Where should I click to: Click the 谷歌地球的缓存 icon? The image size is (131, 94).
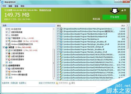click(9, 68)
